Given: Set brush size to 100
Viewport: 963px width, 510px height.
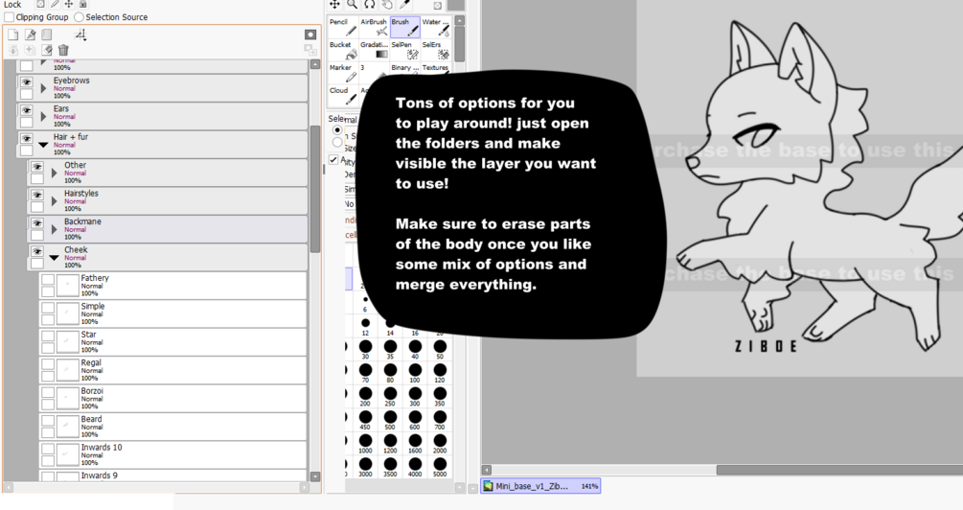Looking at the screenshot, I should [415, 373].
